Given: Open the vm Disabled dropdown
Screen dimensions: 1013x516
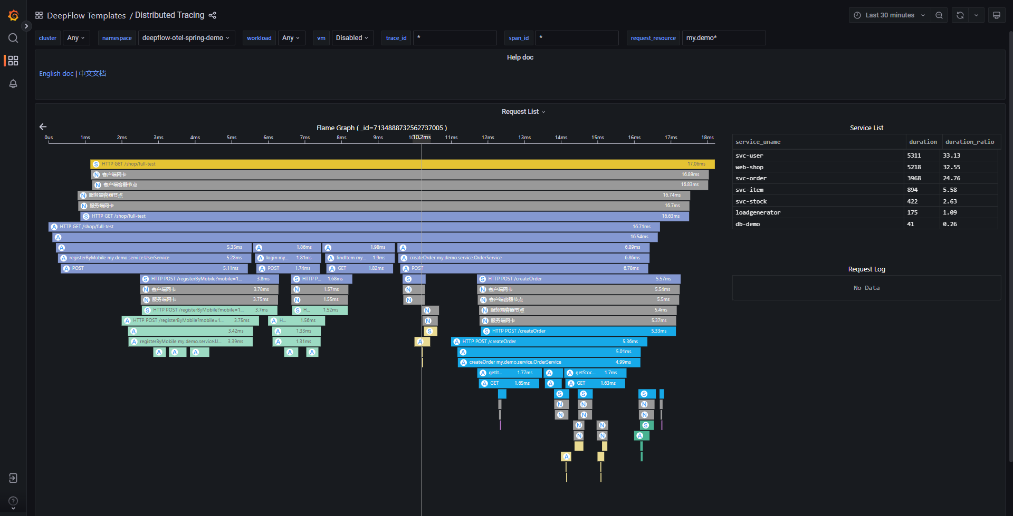Looking at the screenshot, I should click(352, 38).
